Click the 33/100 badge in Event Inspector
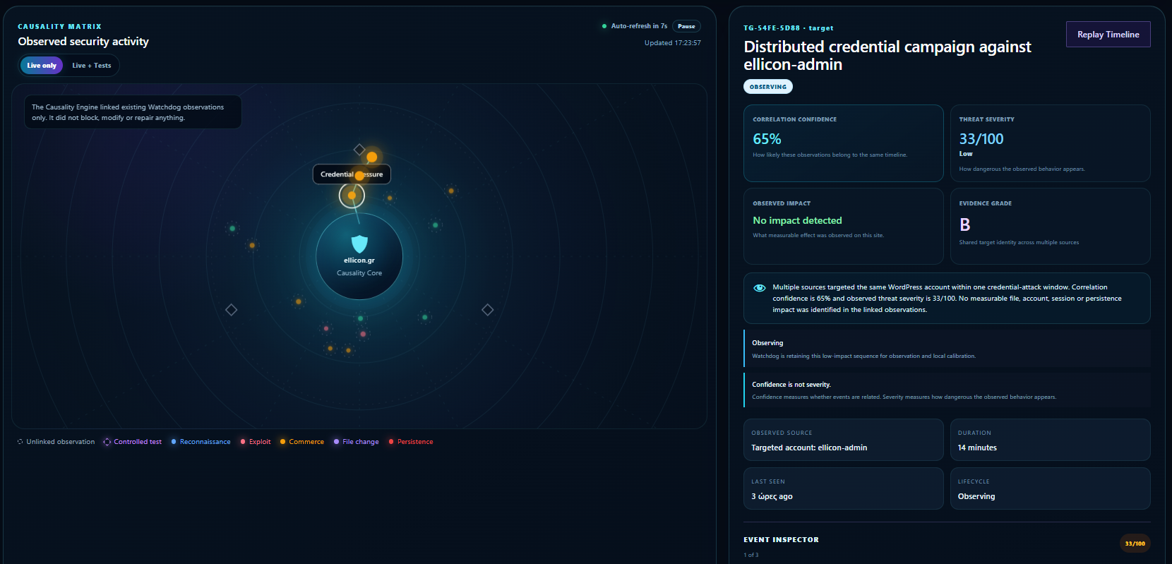 (1135, 544)
